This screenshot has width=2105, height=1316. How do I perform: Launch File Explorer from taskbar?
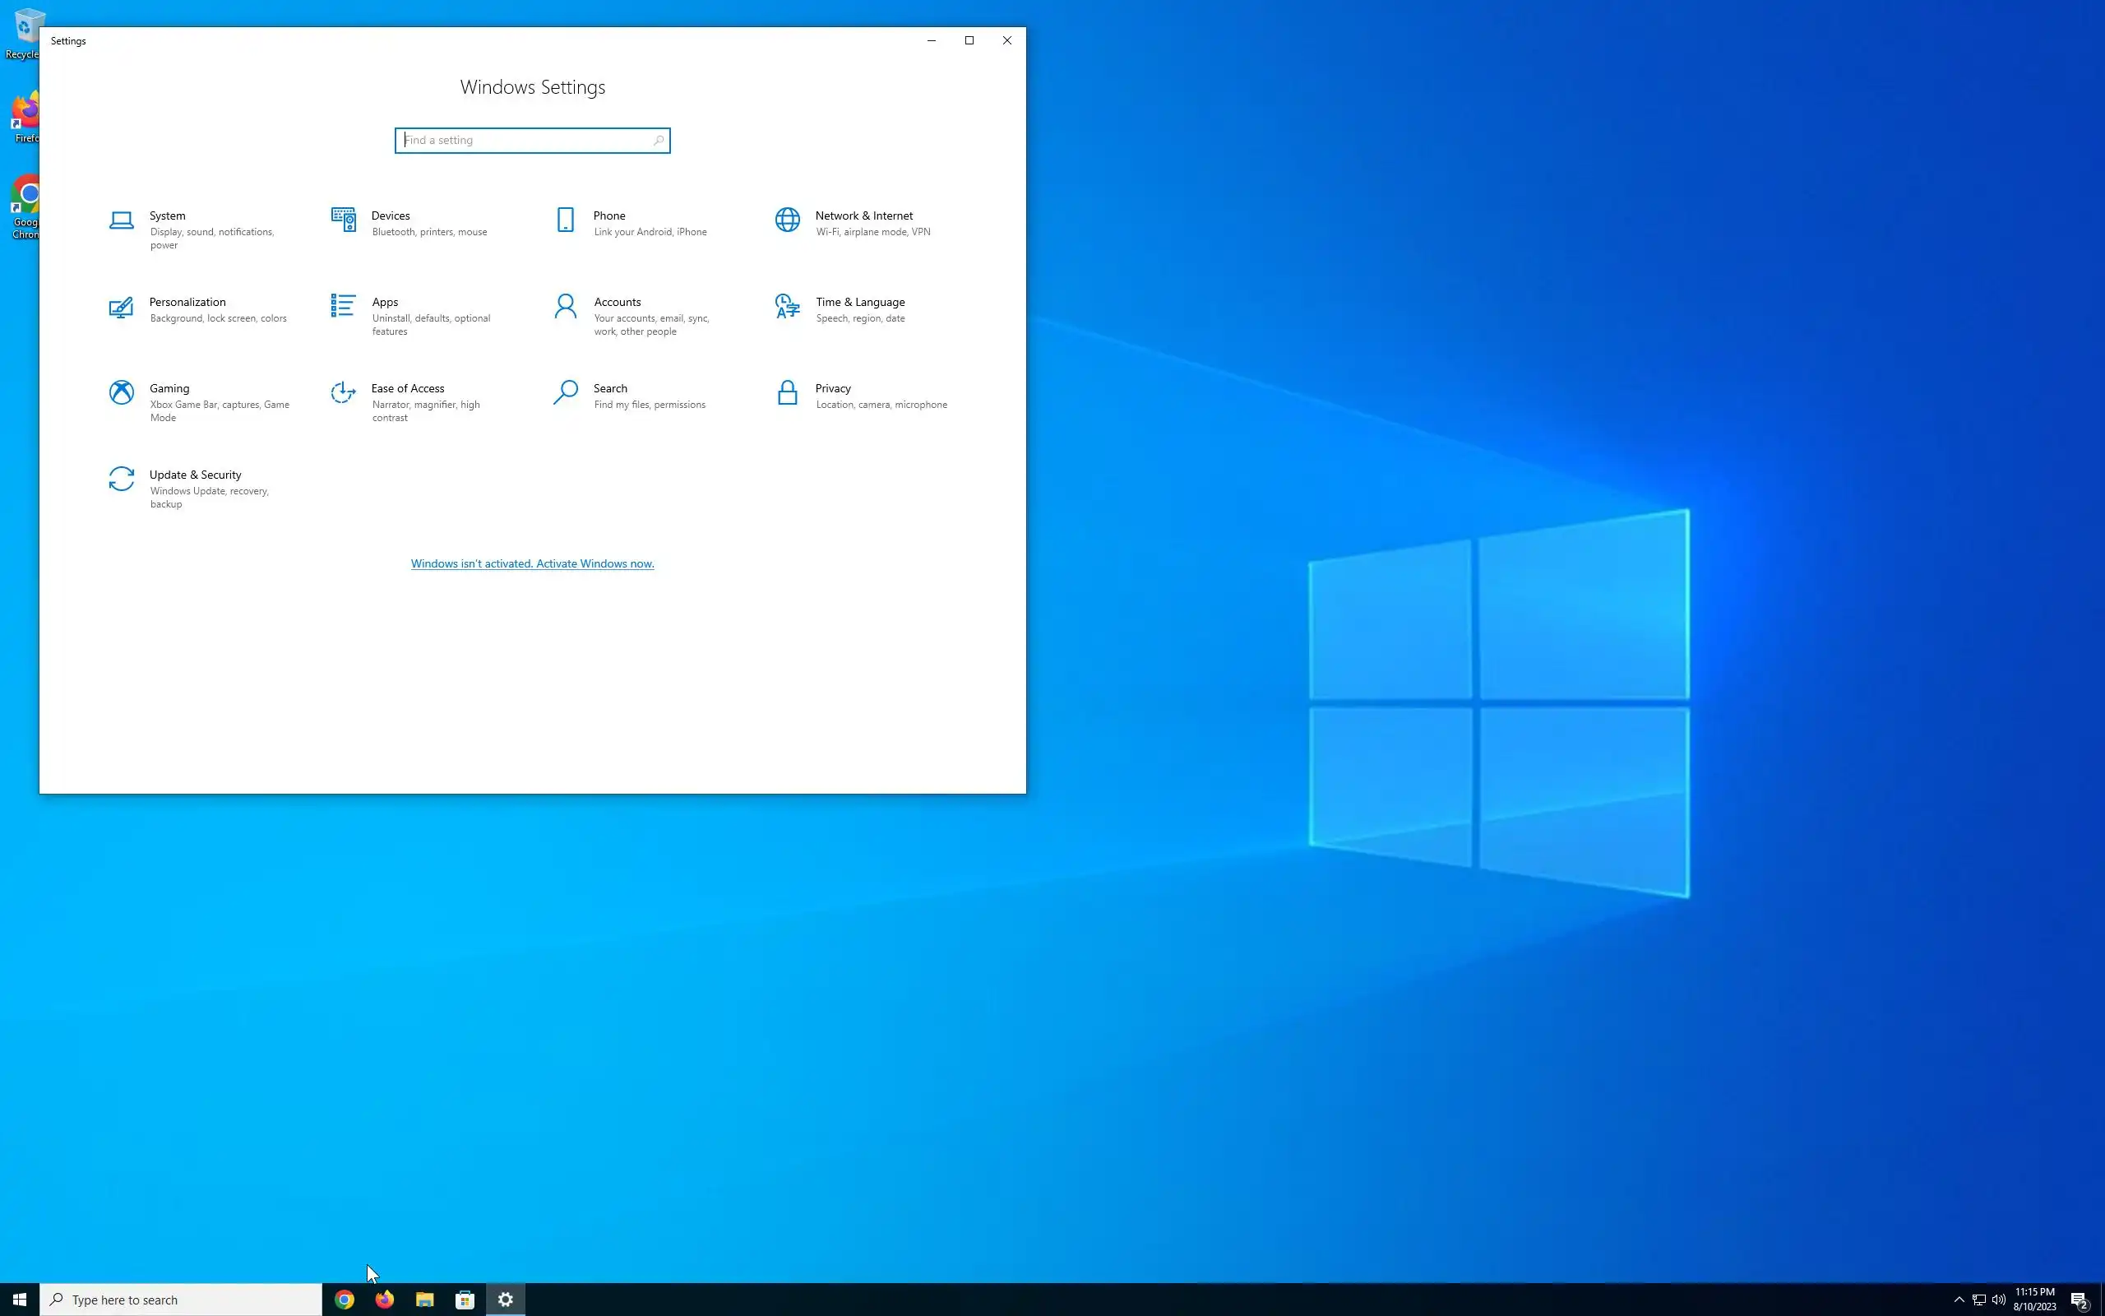424,1300
